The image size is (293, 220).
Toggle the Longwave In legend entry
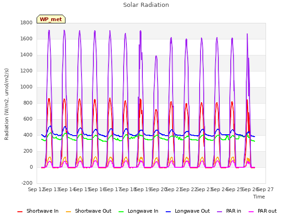(138, 211)
